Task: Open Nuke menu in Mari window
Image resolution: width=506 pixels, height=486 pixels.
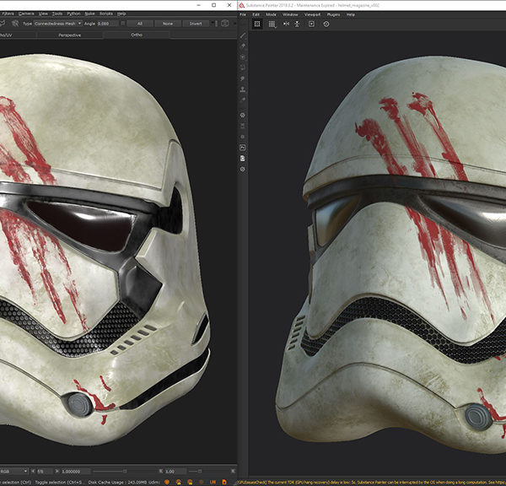Action: point(89,13)
